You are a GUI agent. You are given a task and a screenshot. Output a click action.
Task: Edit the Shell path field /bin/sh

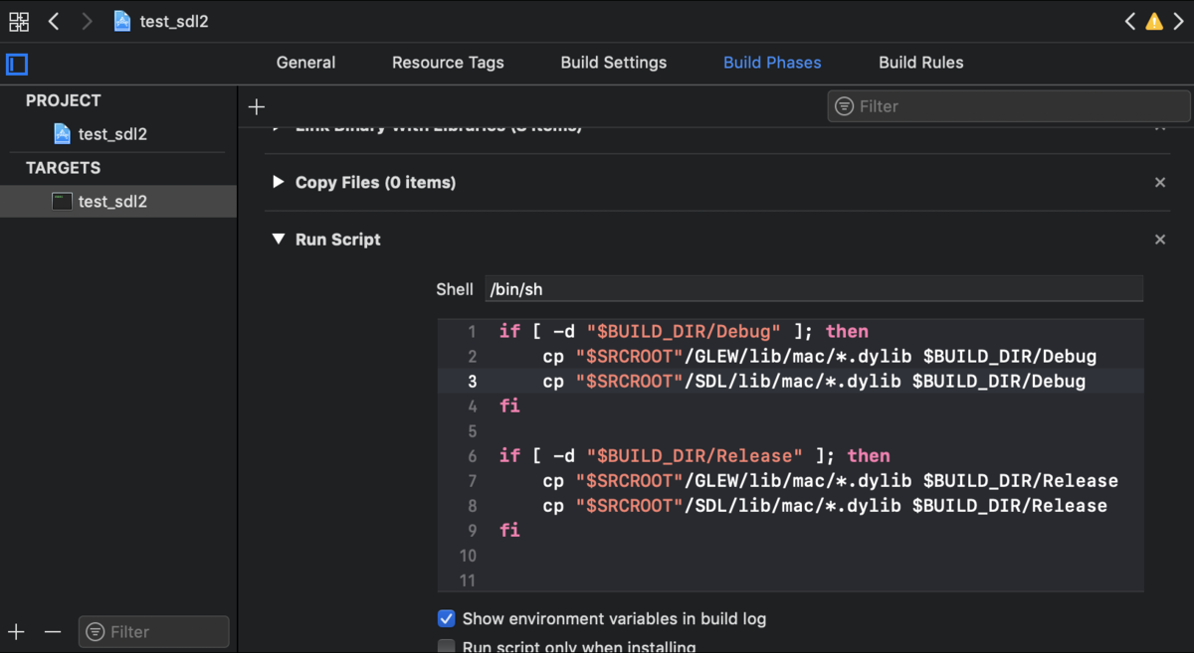tap(814, 289)
